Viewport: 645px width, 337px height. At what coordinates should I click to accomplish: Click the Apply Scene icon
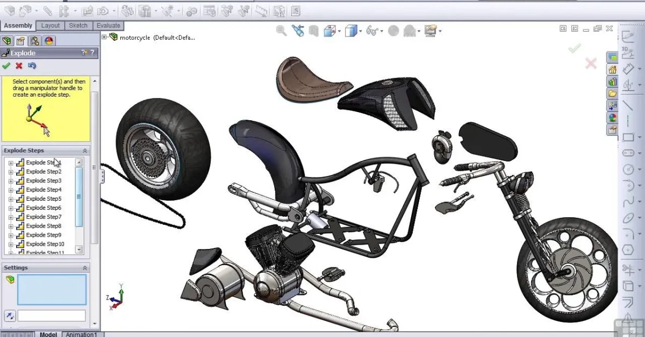point(409,31)
